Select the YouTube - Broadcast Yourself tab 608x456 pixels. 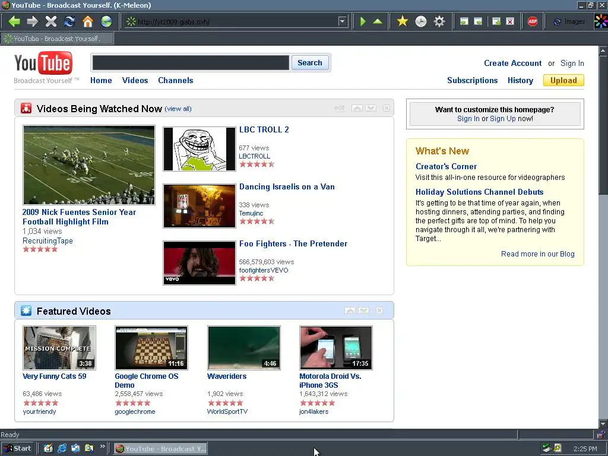(57, 39)
